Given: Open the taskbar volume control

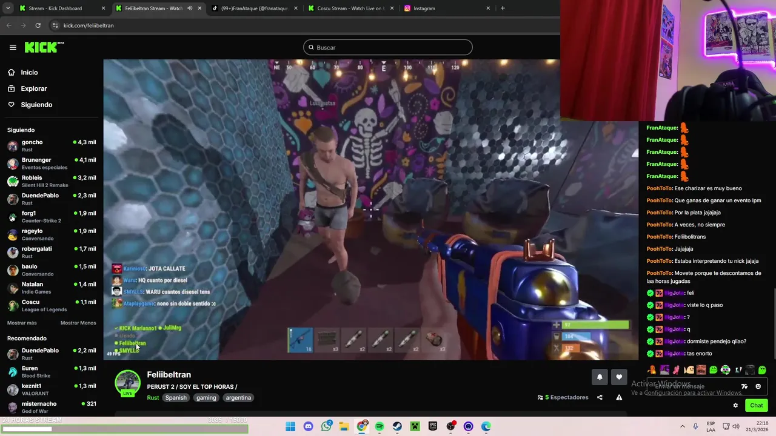Looking at the screenshot, I should 736,426.
